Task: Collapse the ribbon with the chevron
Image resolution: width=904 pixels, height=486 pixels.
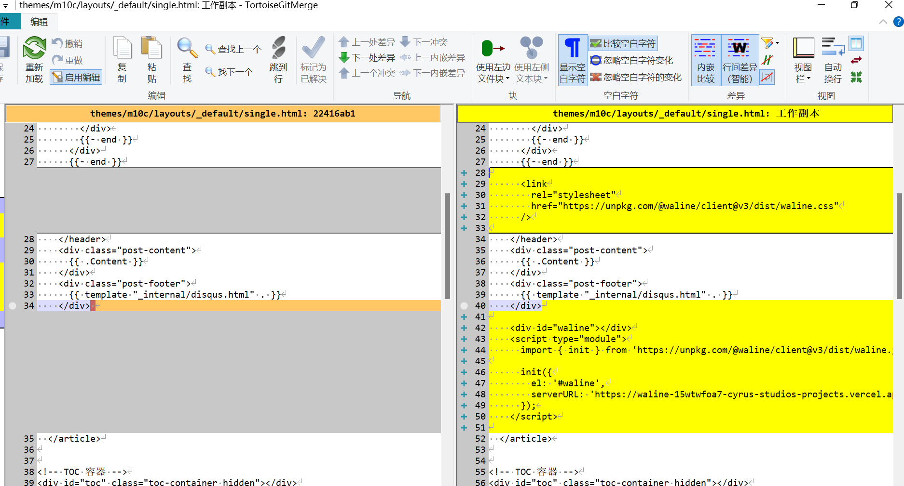Action: pyautogui.click(x=883, y=22)
